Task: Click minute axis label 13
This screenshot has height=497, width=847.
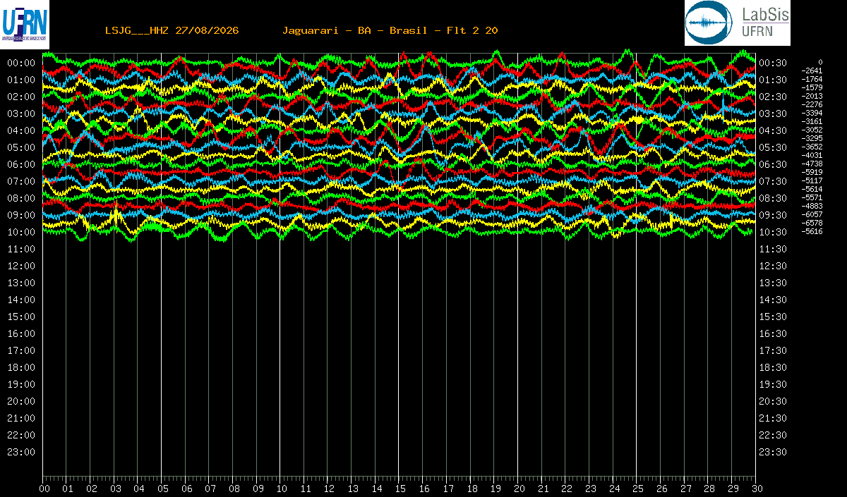Action: point(353,489)
